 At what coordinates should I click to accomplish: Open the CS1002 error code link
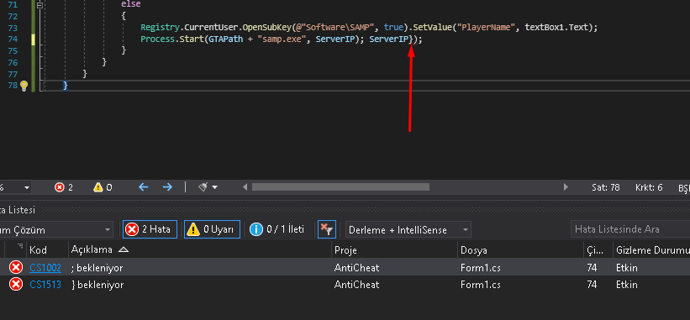click(45, 268)
